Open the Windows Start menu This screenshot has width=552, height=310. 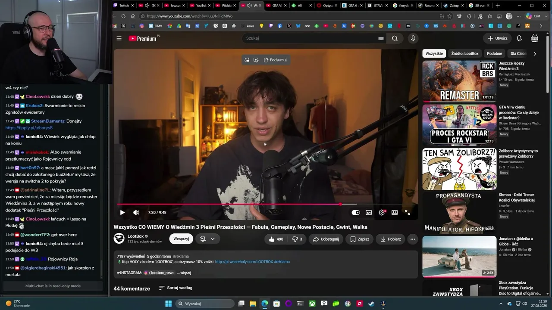tap(168, 304)
